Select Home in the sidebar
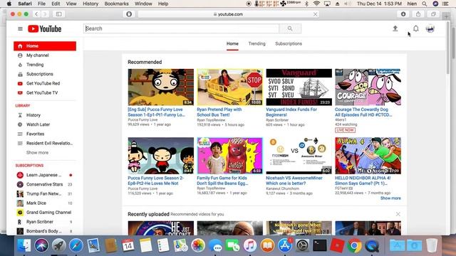 coord(45,46)
